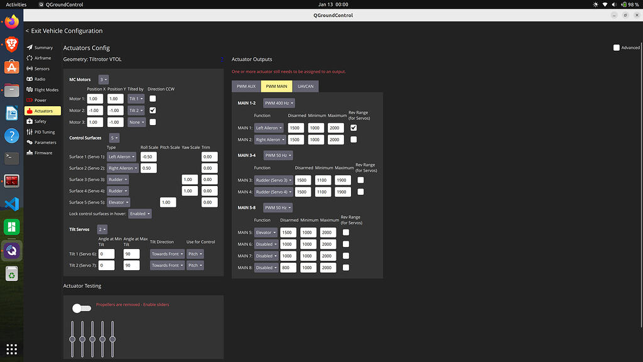The height and width of the screenshot is (362, 643).
Task: Change Surface 1 type Left Aileron dropdown
Action: coord(121,156)
